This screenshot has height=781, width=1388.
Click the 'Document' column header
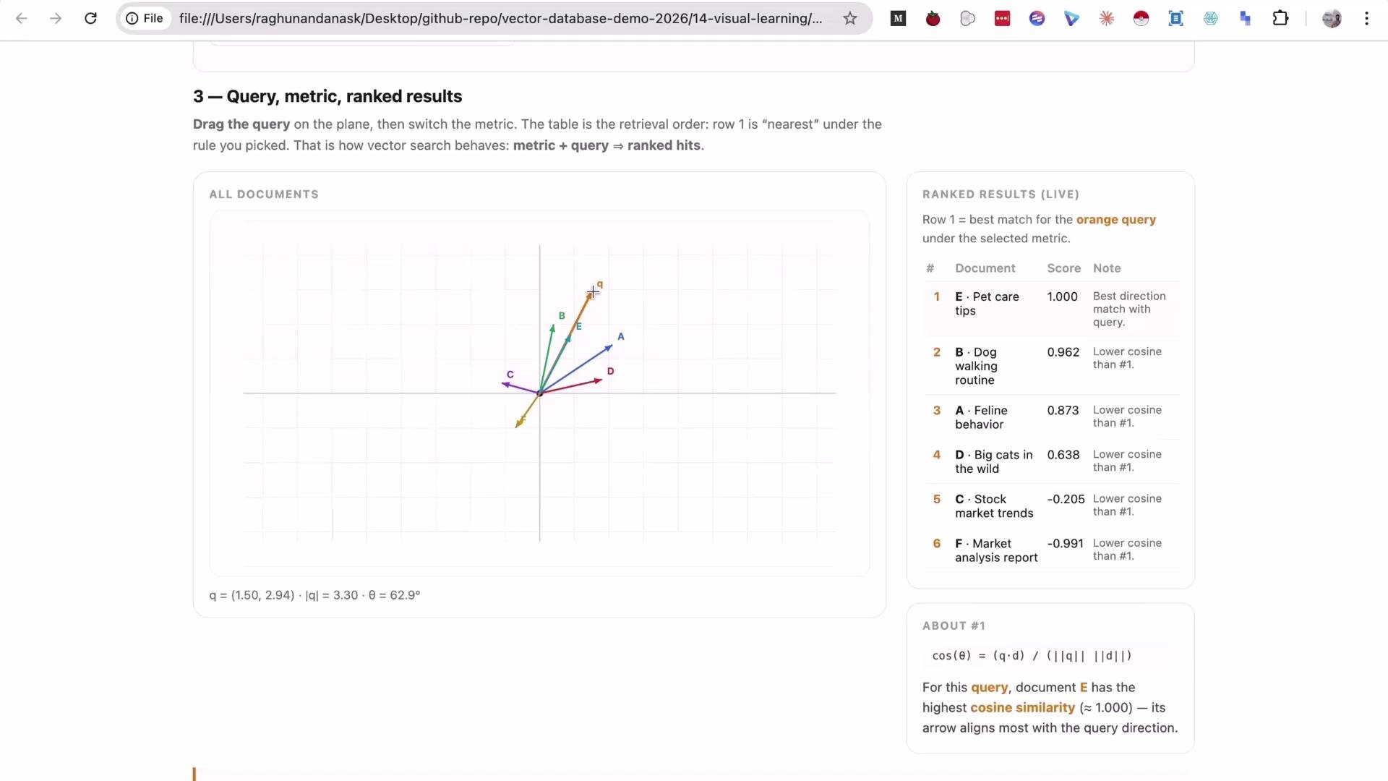[x=985, y=268]
